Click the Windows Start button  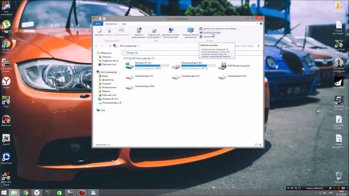point(4,192)
